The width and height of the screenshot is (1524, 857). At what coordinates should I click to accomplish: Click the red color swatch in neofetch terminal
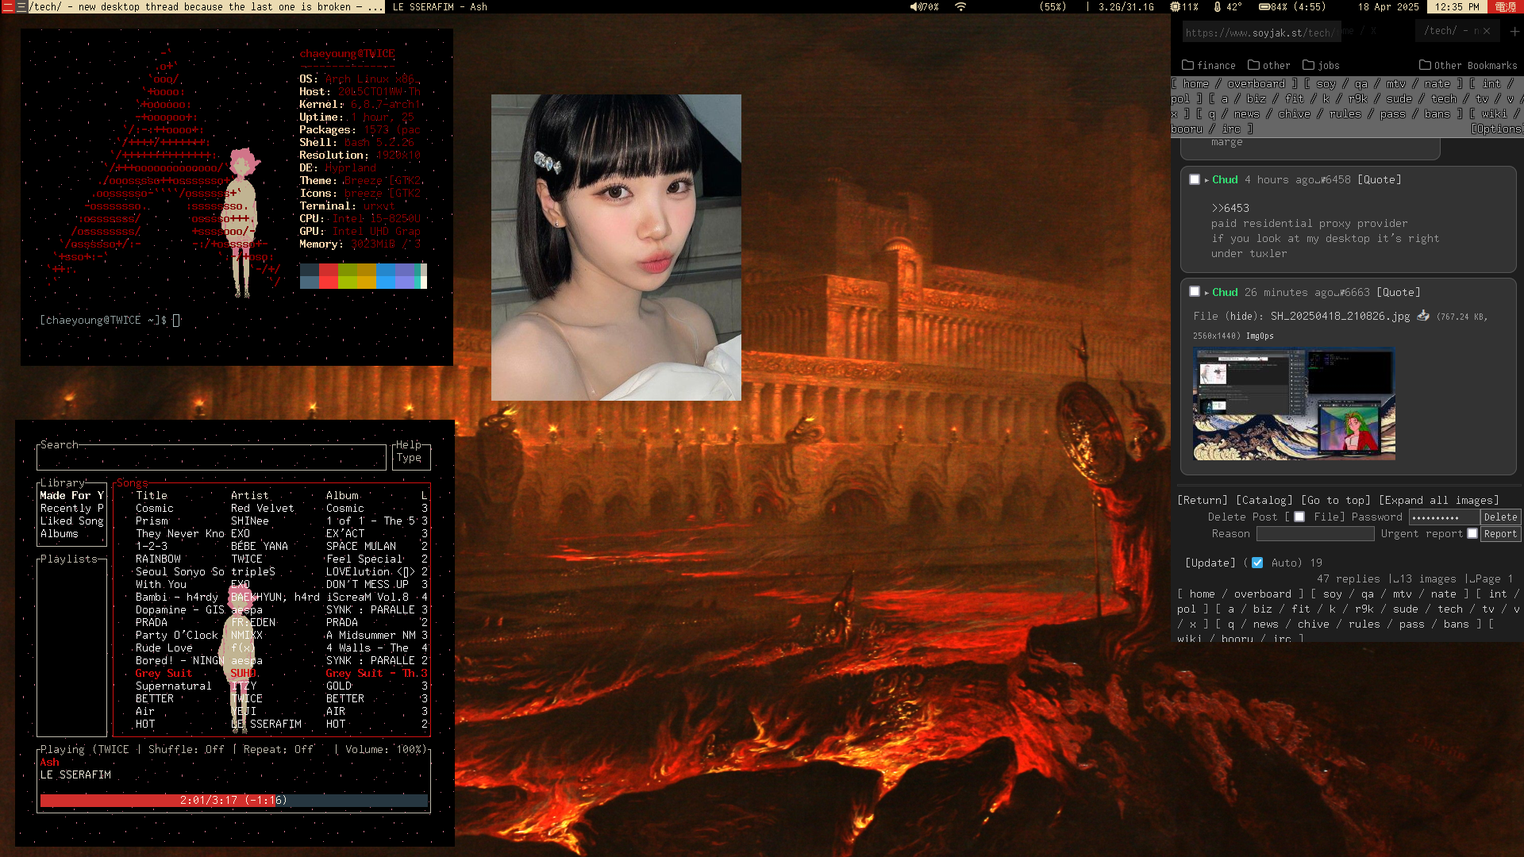click(328, 275)
